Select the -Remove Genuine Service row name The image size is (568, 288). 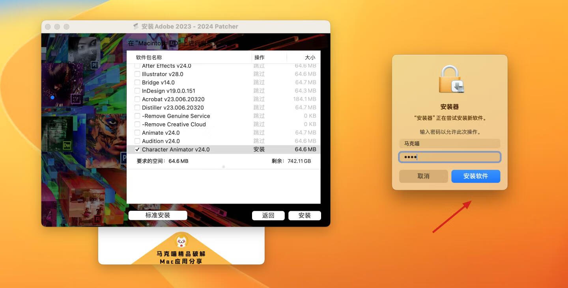(176, 116)
